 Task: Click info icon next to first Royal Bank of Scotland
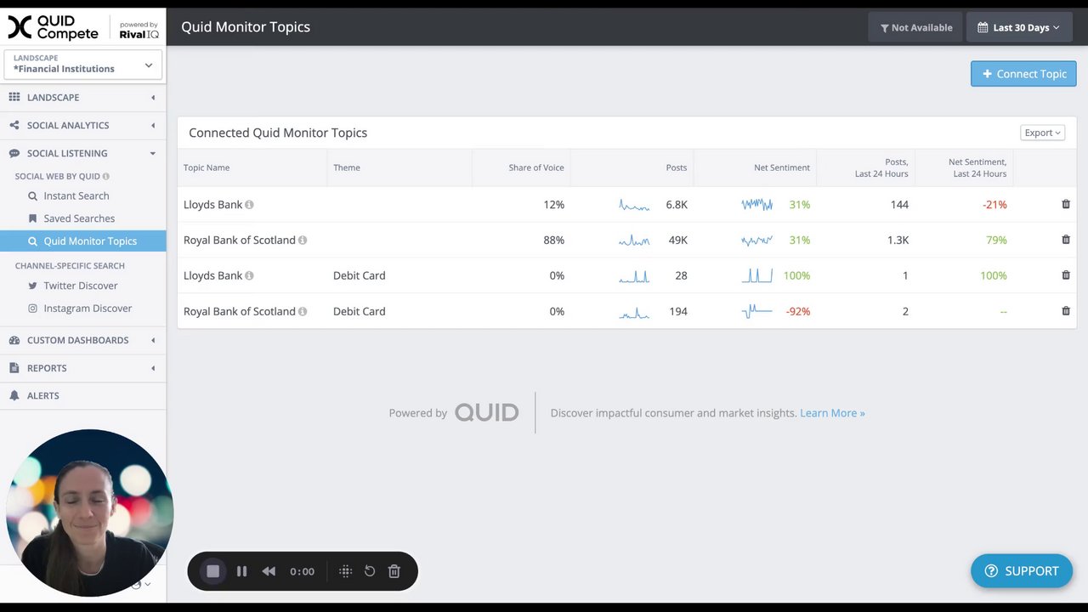click(303, 241)
